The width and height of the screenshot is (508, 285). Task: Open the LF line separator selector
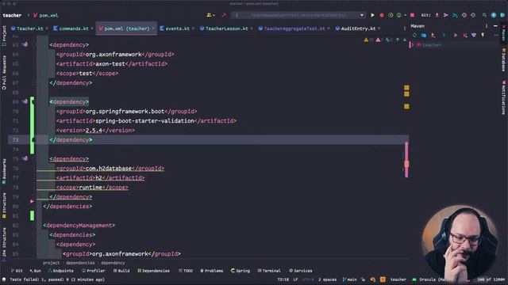295,279
